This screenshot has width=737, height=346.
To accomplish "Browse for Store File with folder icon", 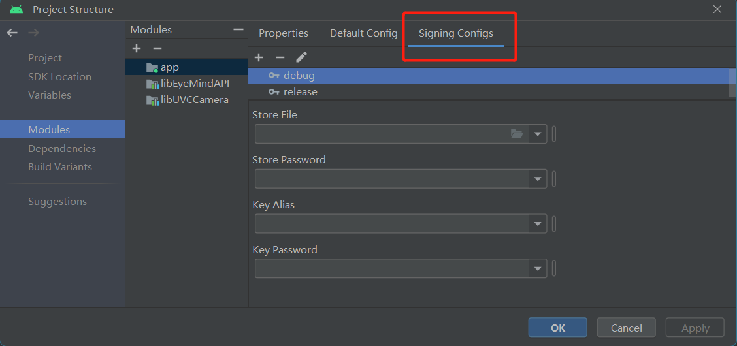I will coord(517,134).
